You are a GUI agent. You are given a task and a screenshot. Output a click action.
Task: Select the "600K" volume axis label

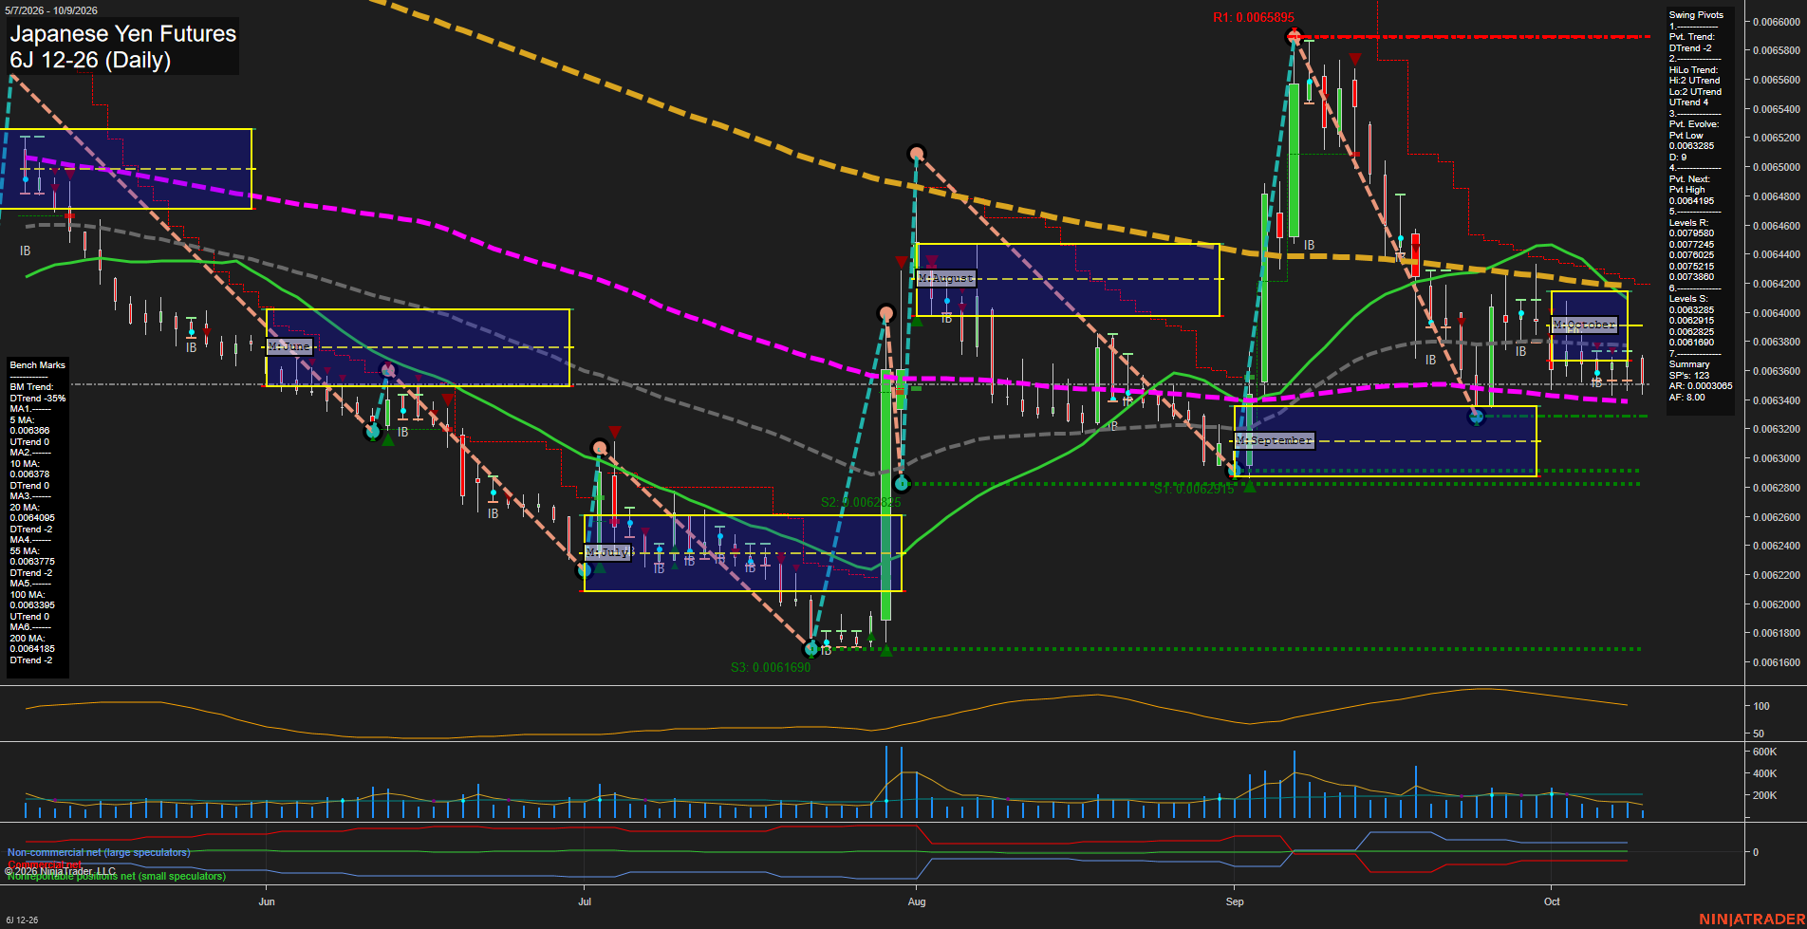(x=1764, y=752)
